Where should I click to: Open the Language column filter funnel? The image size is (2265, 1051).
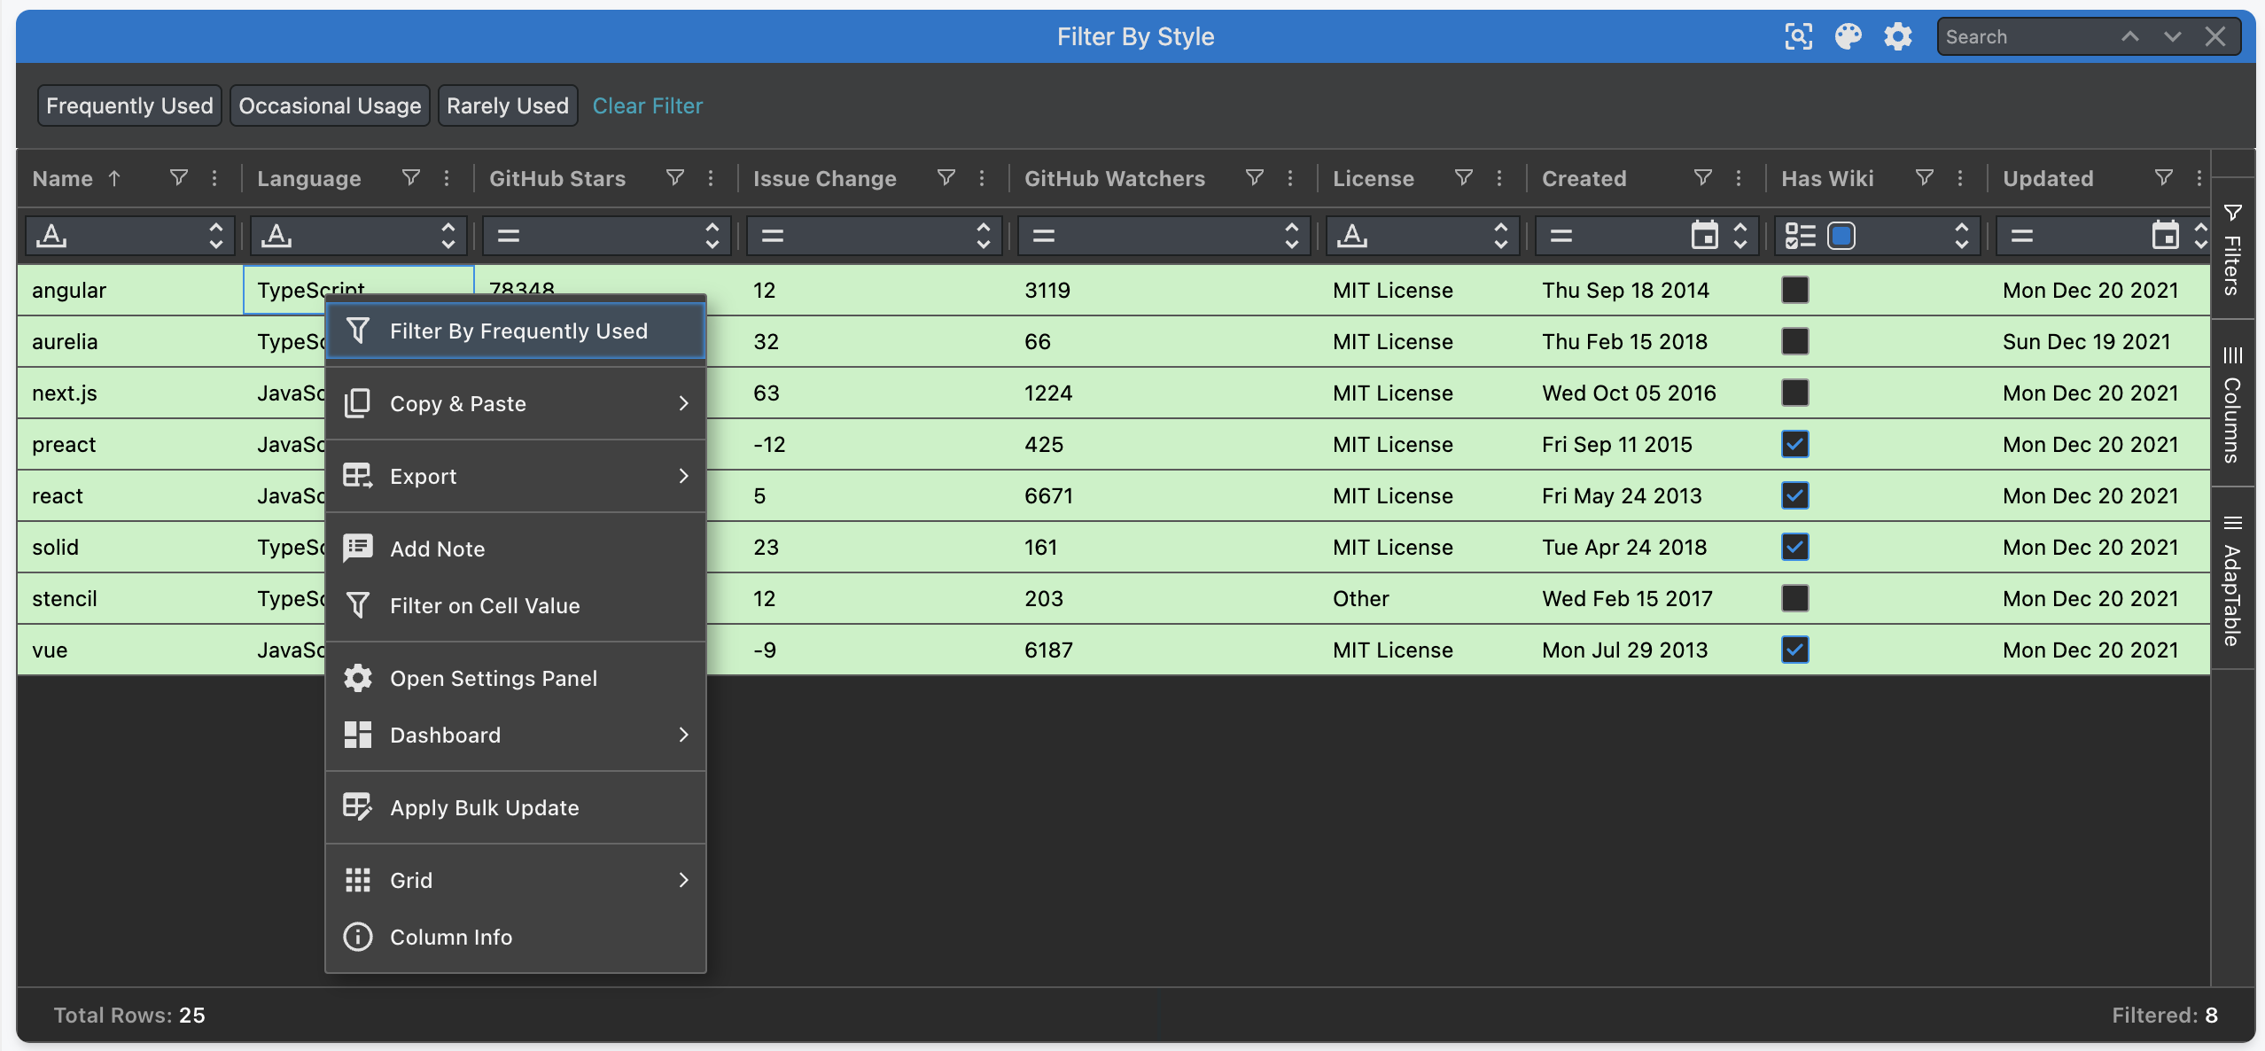coord(411,178)
